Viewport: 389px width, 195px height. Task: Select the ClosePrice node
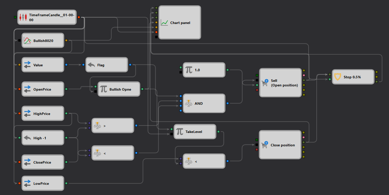pos(43,162)
